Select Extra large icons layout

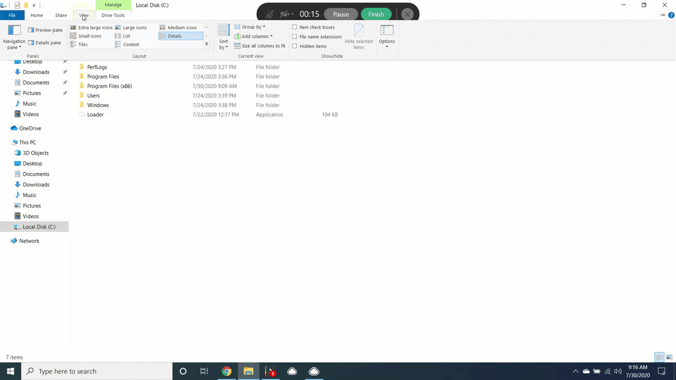[x=91, y=27]
